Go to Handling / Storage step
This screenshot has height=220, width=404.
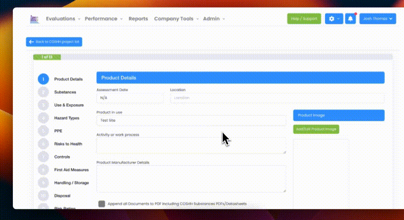click(x=72, y=183)
